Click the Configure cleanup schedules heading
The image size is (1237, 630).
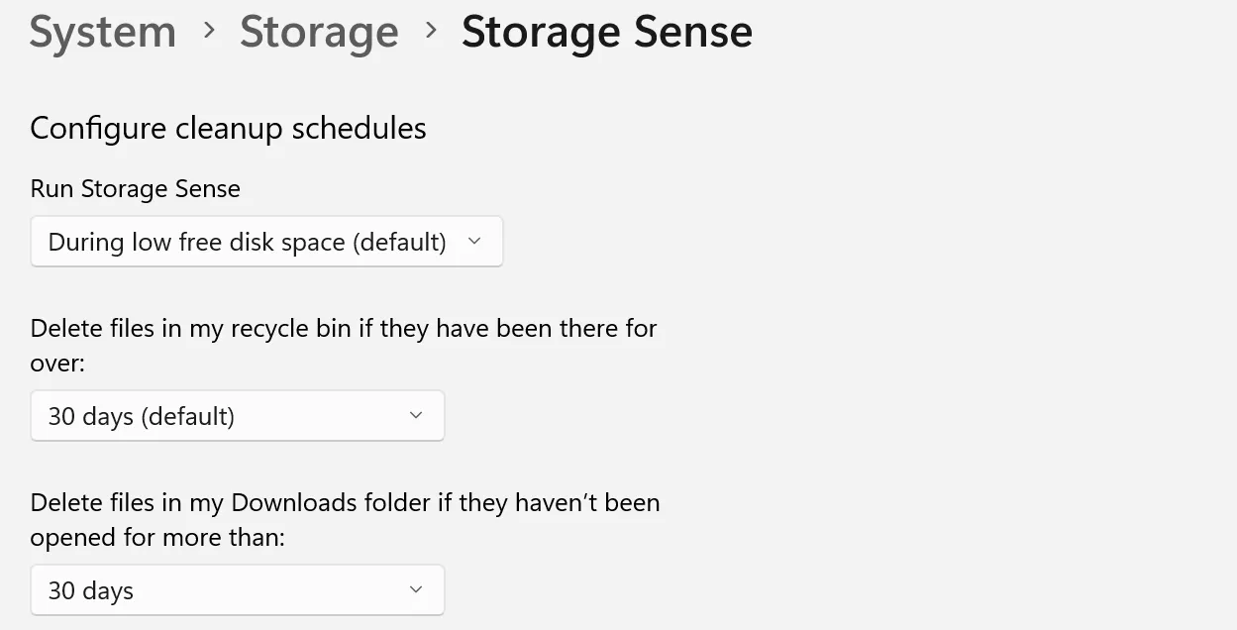coord(228,128)
